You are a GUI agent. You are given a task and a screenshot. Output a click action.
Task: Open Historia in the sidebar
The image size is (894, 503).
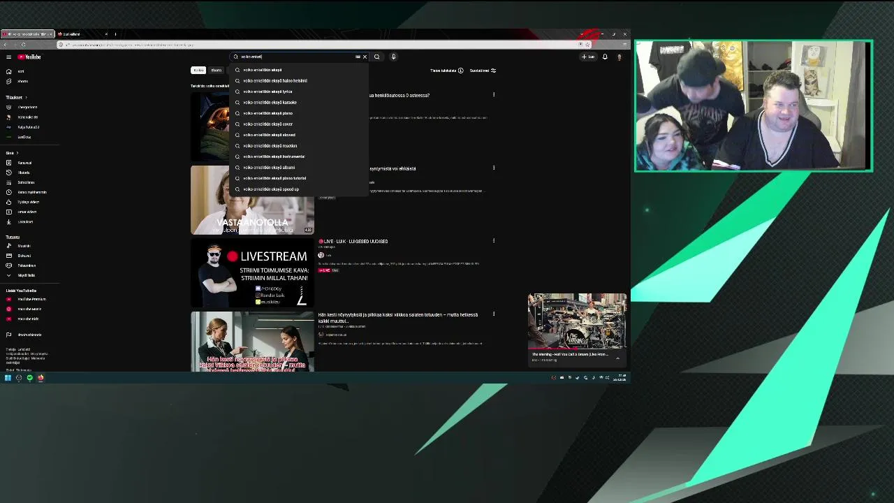[x=24, y=173]
